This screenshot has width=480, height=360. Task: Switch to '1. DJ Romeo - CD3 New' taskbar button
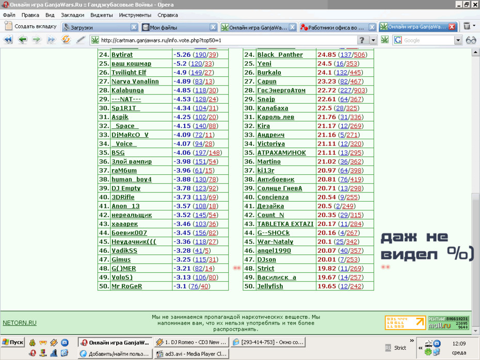click(191, 342)
